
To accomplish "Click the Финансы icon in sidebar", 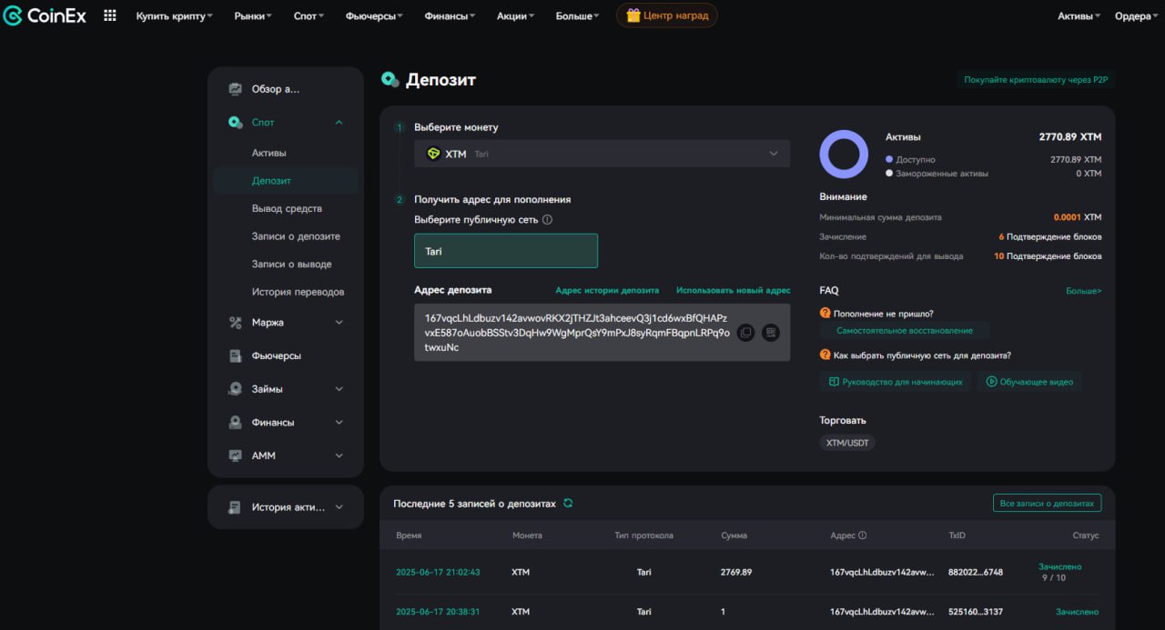I will [x=235, y=422].
